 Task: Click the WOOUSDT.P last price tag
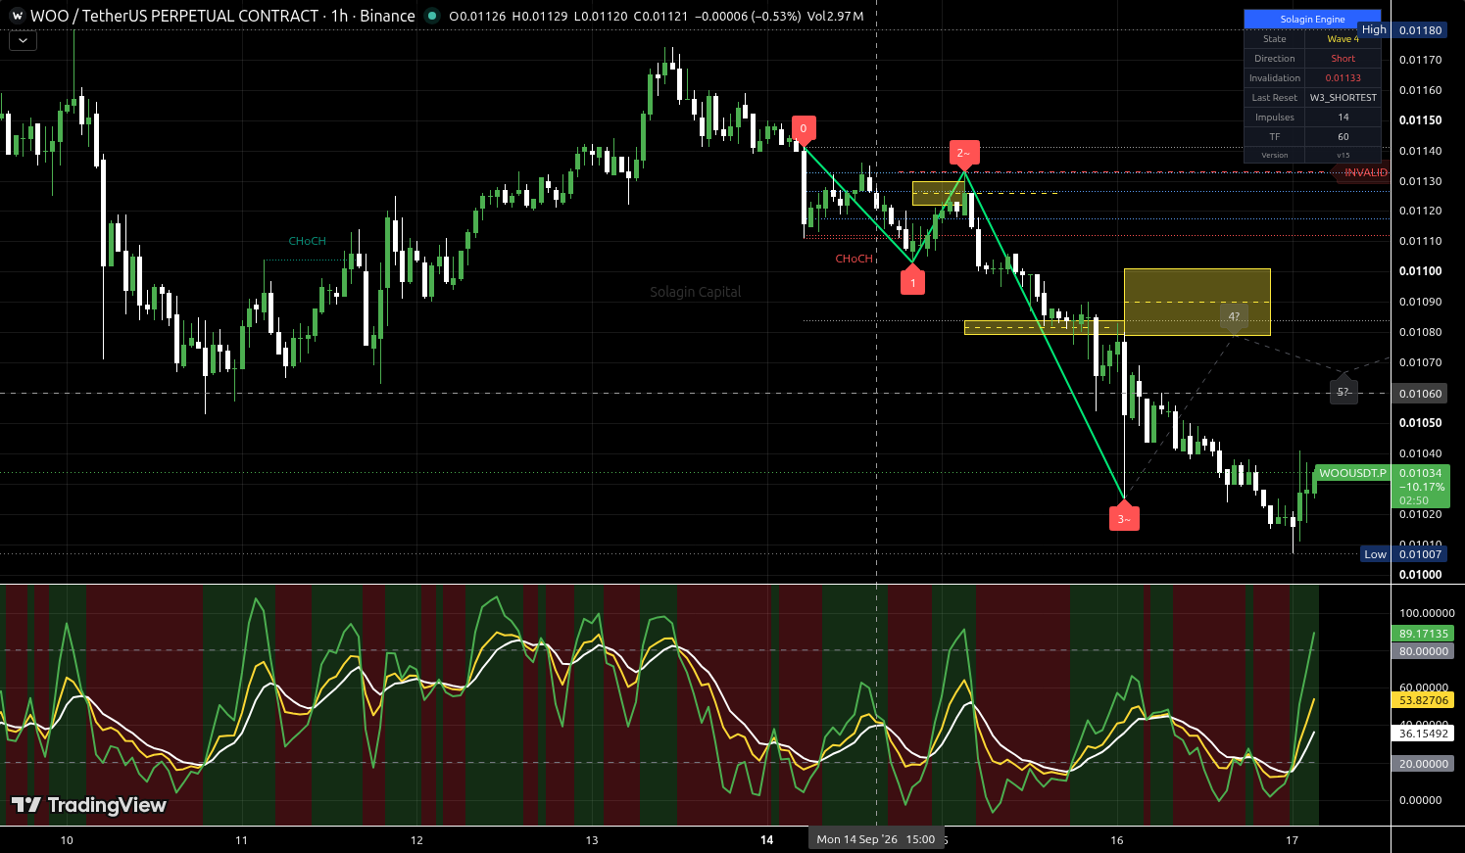coord(1352,473)
